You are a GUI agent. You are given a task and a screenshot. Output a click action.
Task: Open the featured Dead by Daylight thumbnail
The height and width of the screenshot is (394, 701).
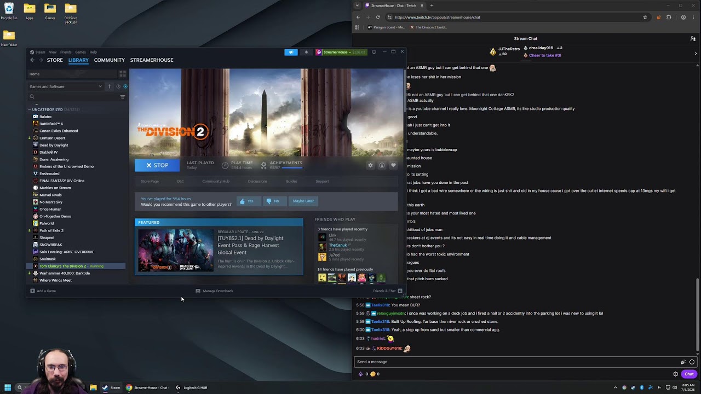176,250
